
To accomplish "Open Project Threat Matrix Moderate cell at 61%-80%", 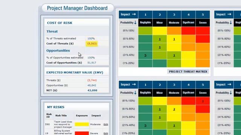I will coord(174,39).
